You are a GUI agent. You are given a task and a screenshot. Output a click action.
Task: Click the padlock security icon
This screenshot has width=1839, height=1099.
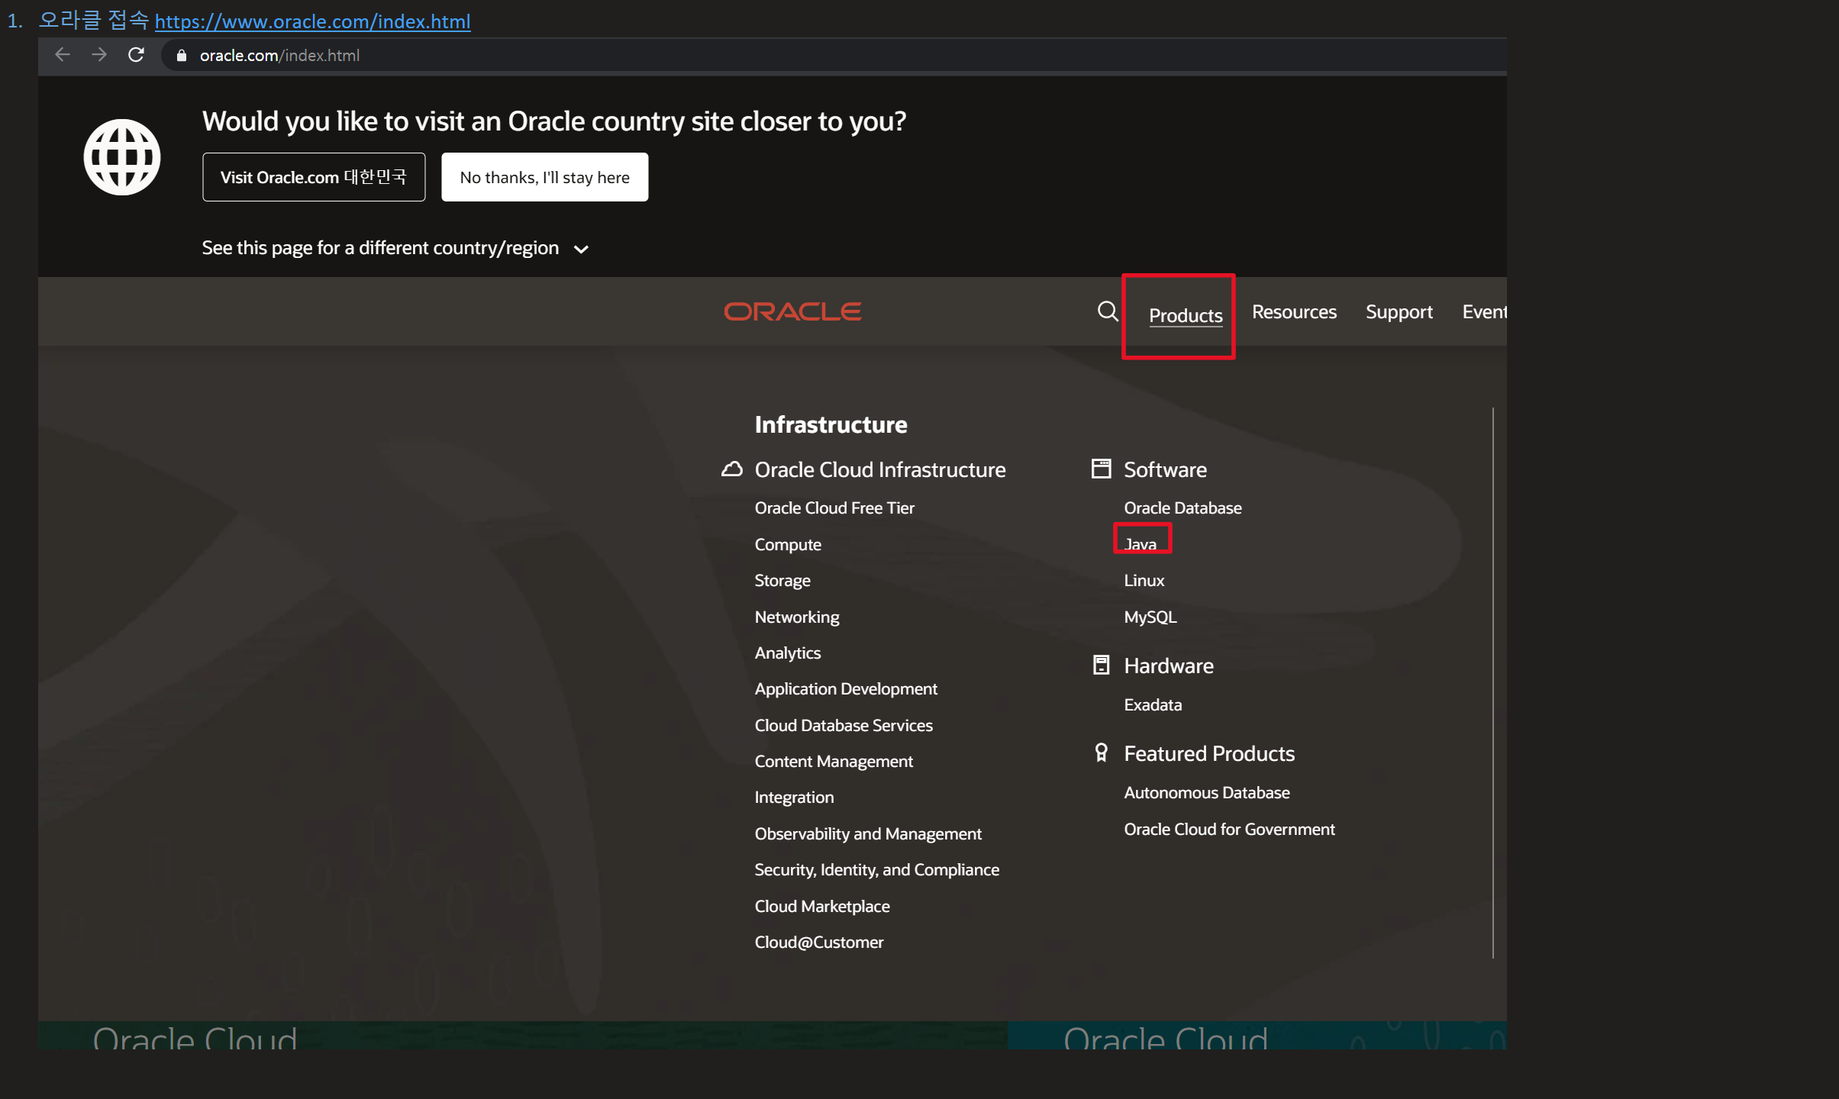182,56
